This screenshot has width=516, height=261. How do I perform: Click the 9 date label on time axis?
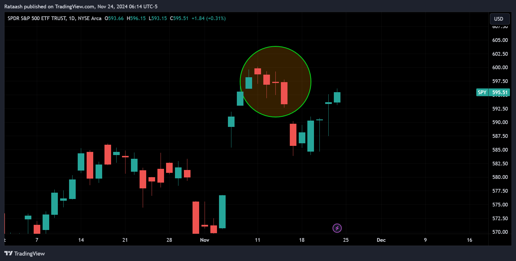[x=425, y=240]
